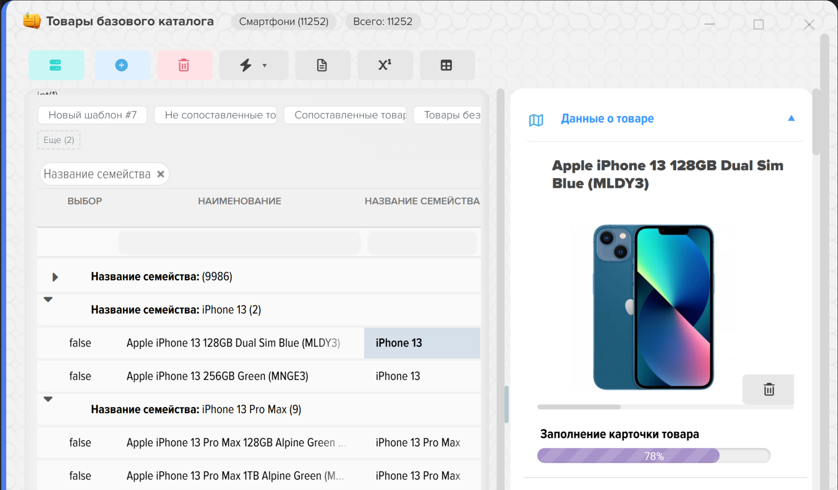Focus the Наименование filter input field
Screen dimensions: 838x490
coord(240,243)
